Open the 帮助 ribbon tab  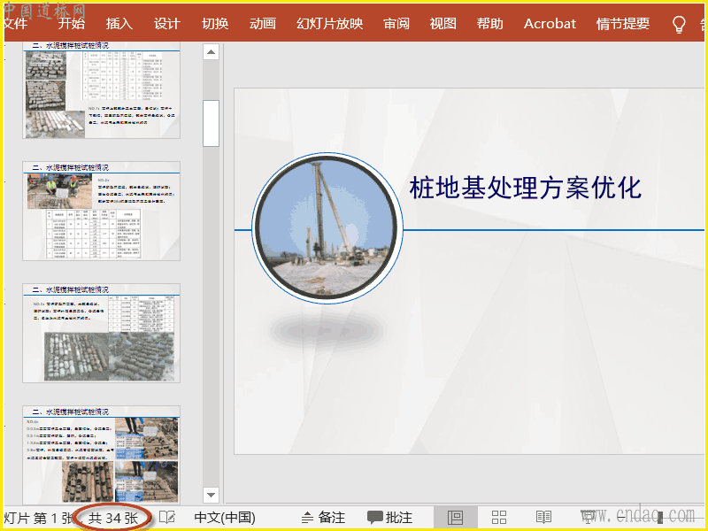pos(490,24)
